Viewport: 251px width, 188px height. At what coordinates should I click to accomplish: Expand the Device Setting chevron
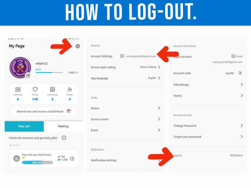(x=159, y=67)
